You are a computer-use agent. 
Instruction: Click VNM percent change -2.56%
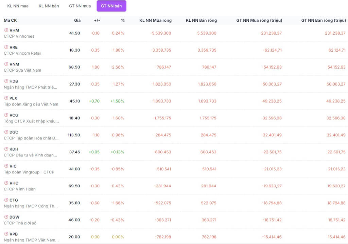pyautogui.click(x=117, y=67)
